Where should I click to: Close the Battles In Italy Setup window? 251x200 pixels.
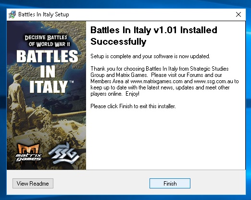(x=238, y=14)
